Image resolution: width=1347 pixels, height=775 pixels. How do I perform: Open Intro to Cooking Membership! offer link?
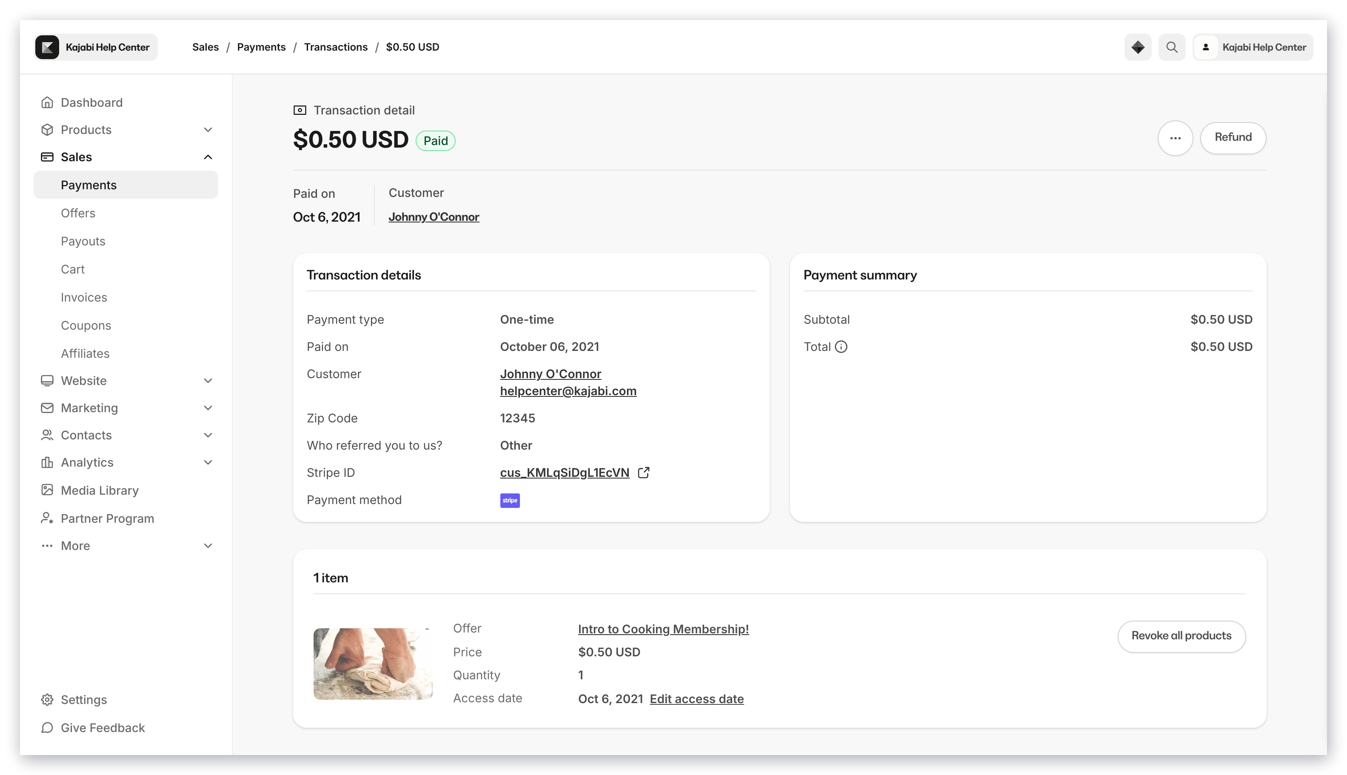(663, 629)
